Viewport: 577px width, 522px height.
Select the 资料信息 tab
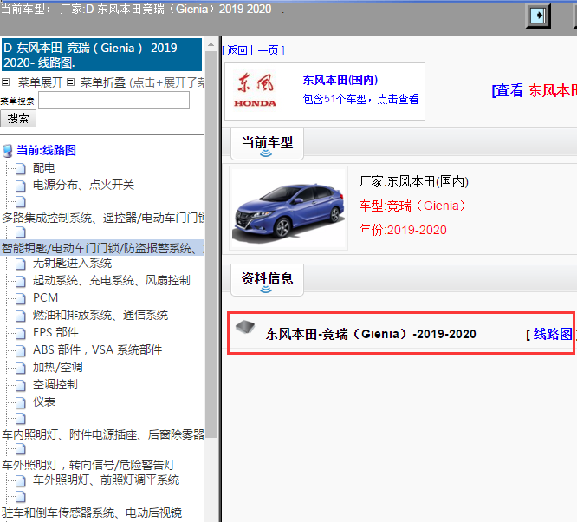(x=267, y=280)
